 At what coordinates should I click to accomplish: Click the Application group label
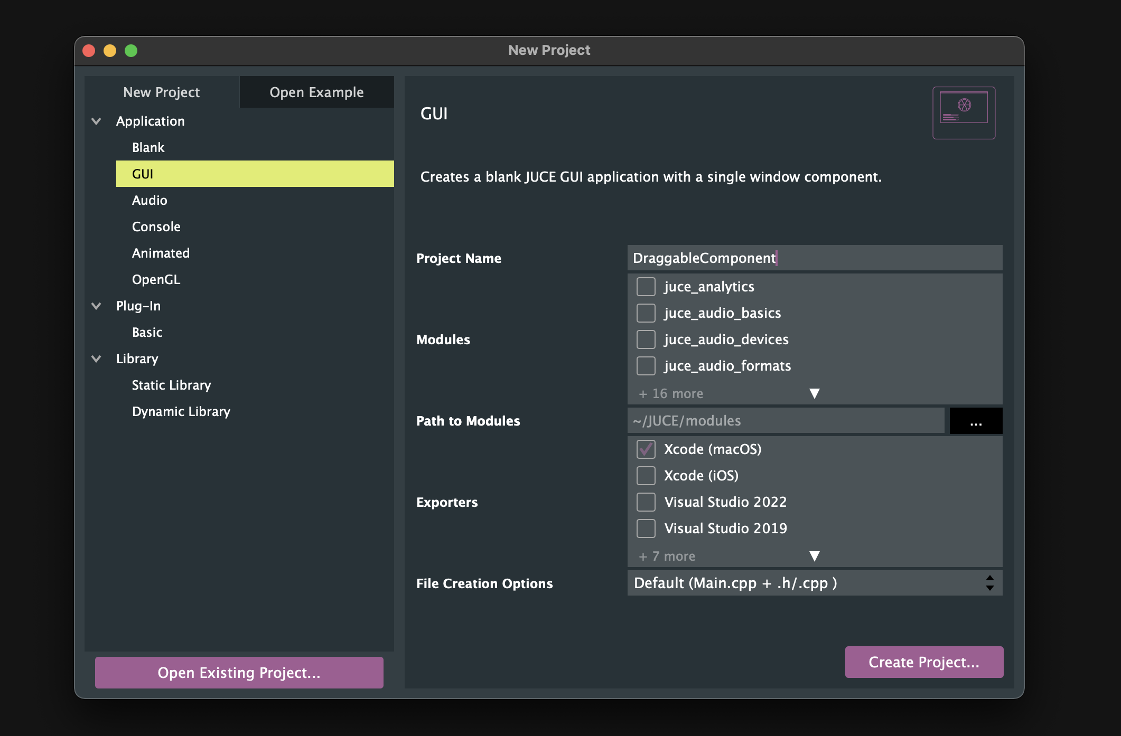tap(151, 121)
